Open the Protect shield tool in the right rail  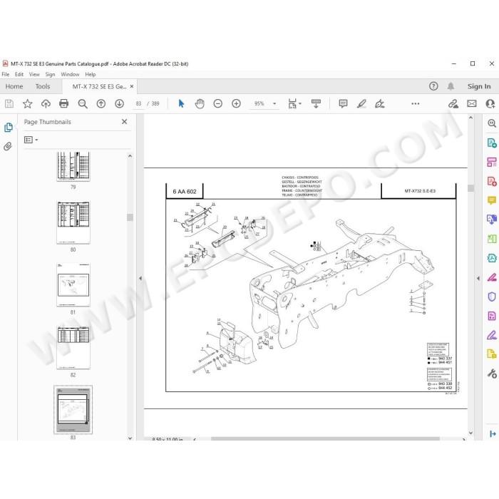[492, 297]
